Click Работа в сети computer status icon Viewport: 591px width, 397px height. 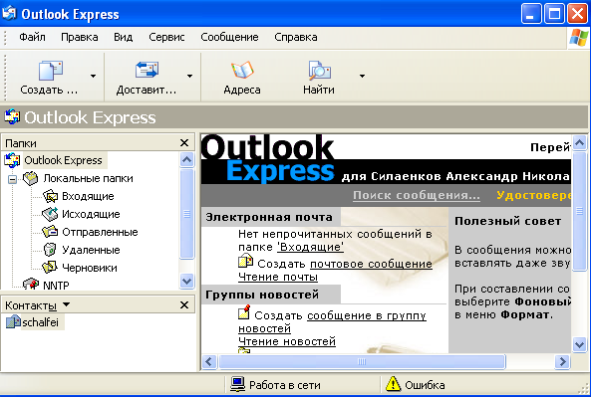pyautogui.click(x=237, y=384)
